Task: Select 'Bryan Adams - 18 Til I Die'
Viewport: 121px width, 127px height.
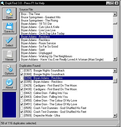Action: [x=66, y=24]
